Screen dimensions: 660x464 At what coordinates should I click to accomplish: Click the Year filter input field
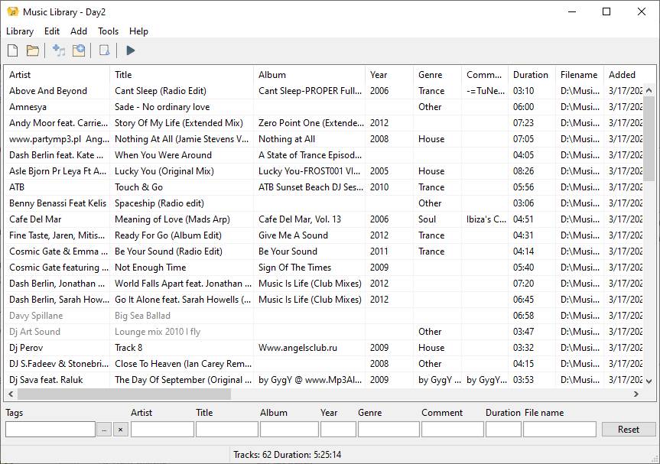[x=338, y=430]
